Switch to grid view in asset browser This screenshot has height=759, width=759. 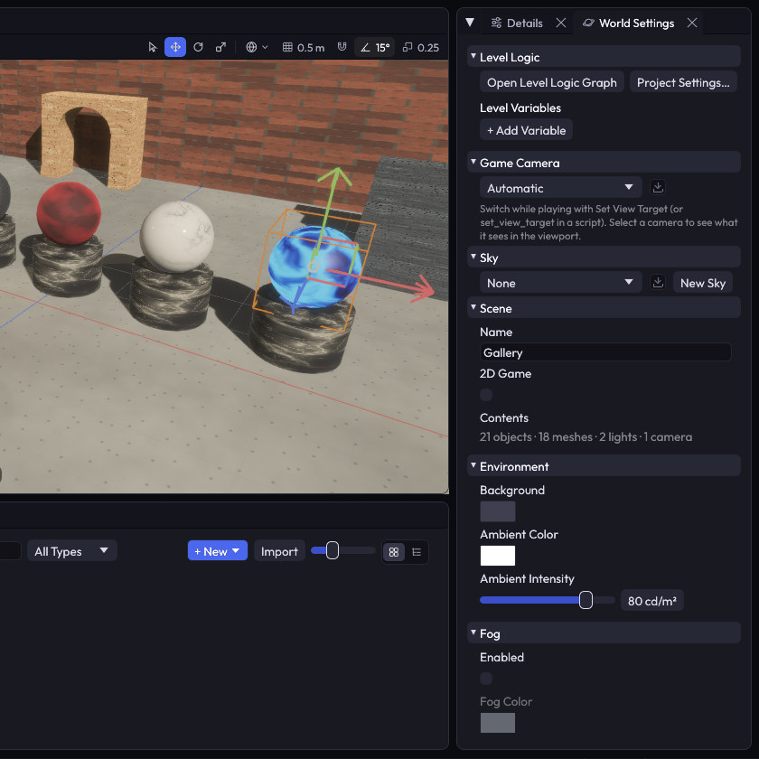(394, 552)
